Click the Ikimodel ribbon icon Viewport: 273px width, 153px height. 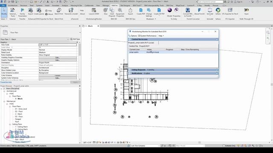tap(210, 11)
